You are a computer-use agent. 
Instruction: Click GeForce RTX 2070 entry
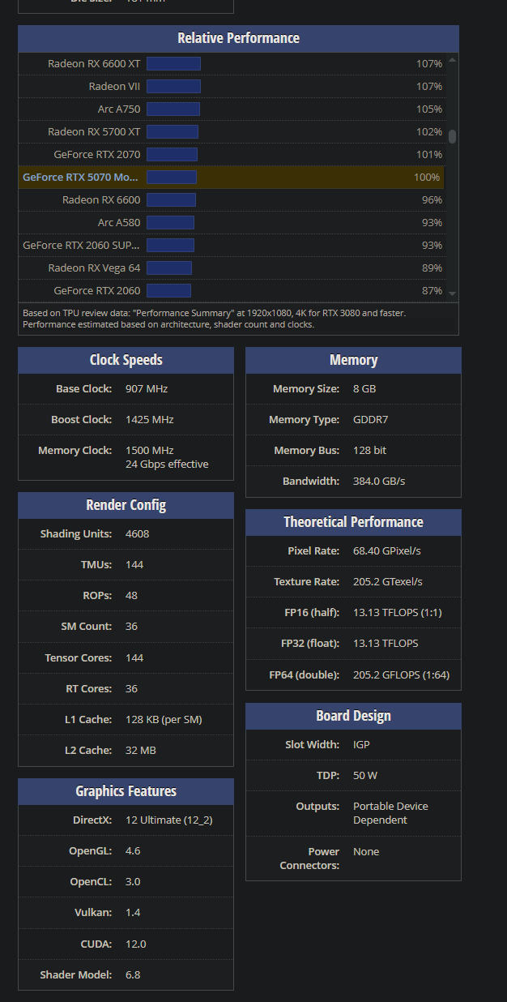[97, 154]
